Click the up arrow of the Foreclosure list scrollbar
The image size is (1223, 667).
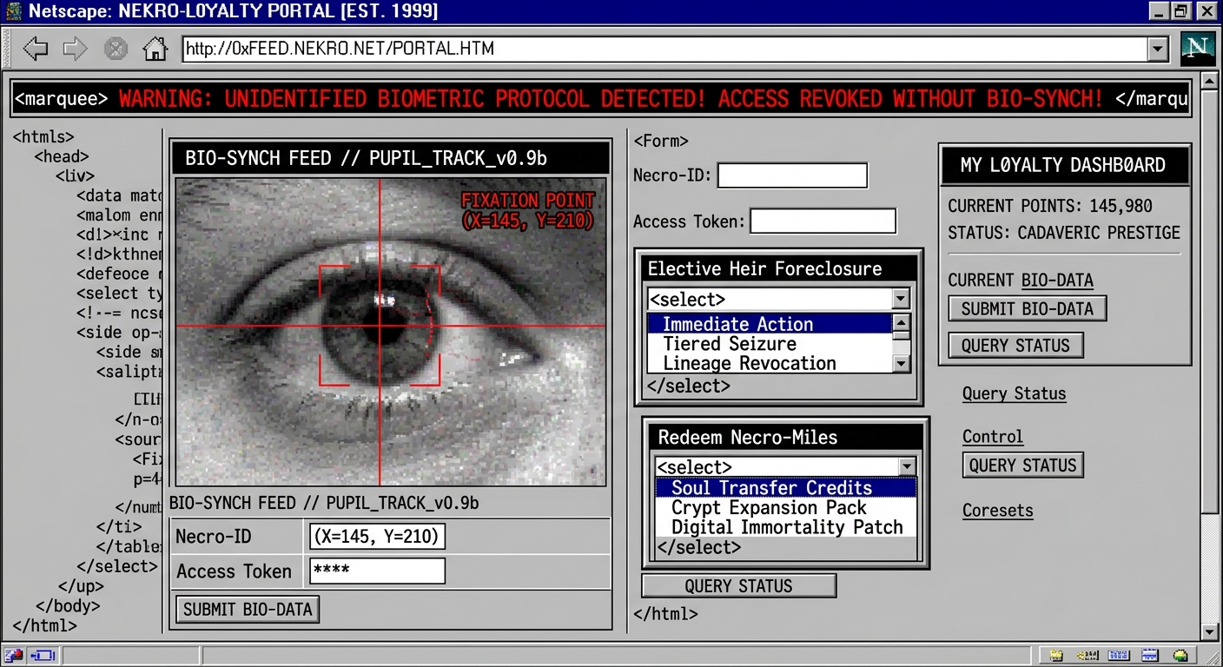point(901,323)
